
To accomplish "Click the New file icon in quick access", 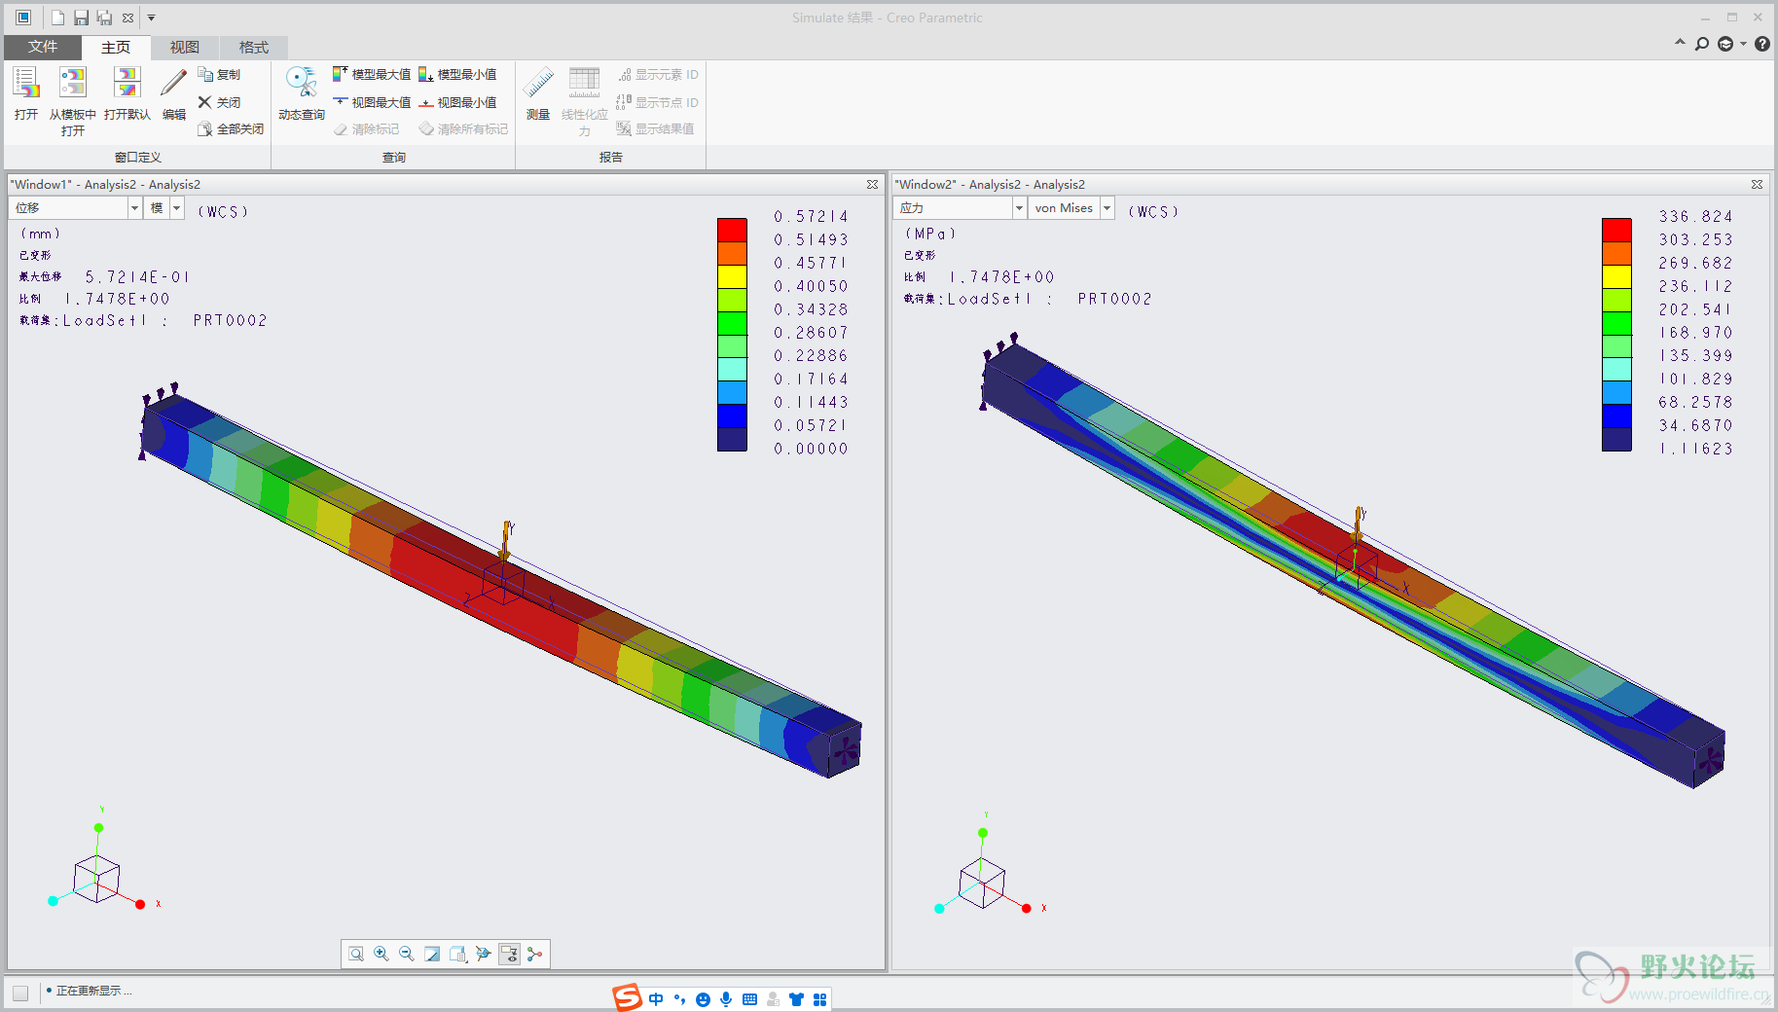I will click(x=58, y=18).
